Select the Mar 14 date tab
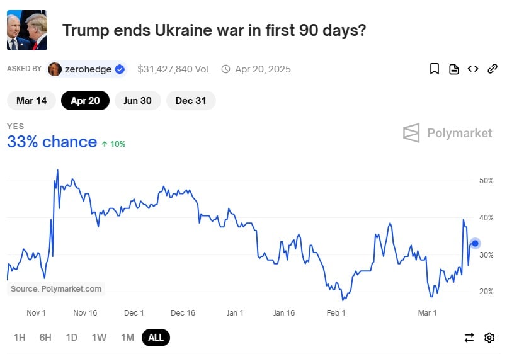507x354 pixels. click(x=31, y=101)
